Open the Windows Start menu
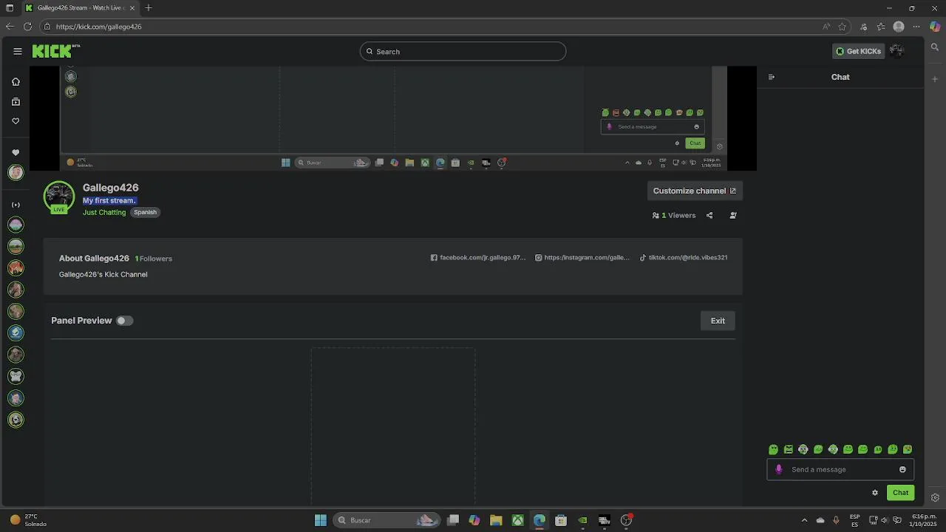Viewport: 946px width, 532px height. (321, 520)
